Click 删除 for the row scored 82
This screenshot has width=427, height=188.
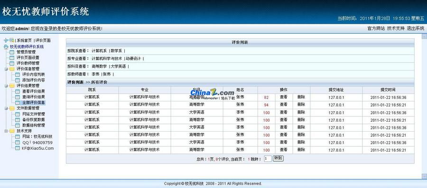[x=301, y=97]
